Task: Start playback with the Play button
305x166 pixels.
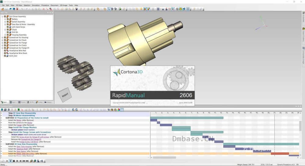Action: click(x=7, y=161)
